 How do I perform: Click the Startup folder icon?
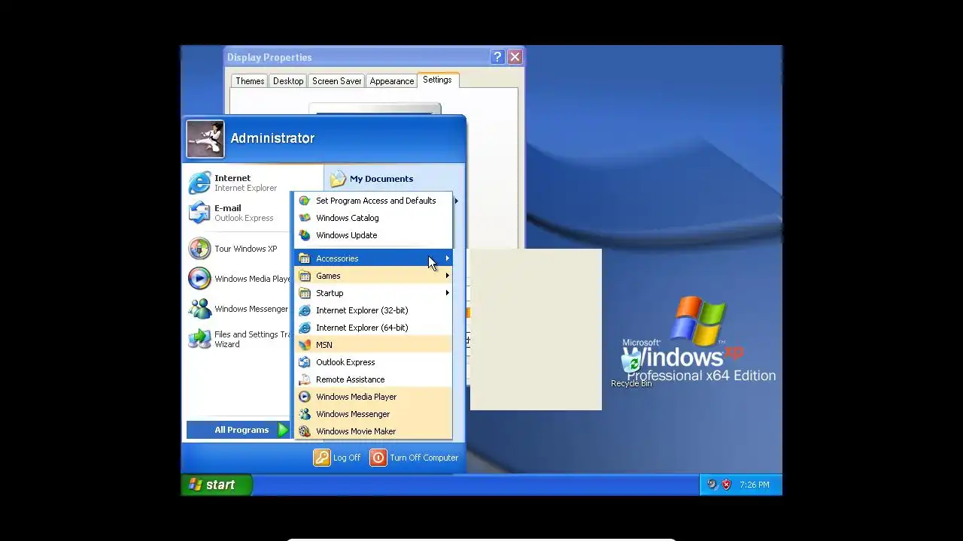[x=305, y=293]
